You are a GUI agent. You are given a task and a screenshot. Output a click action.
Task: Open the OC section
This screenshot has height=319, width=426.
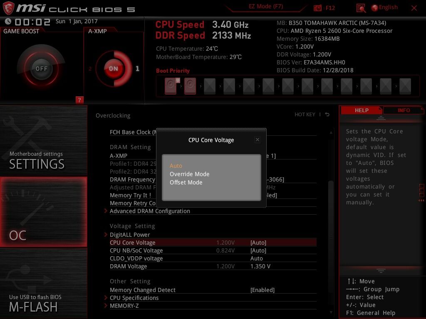point(43,212)
